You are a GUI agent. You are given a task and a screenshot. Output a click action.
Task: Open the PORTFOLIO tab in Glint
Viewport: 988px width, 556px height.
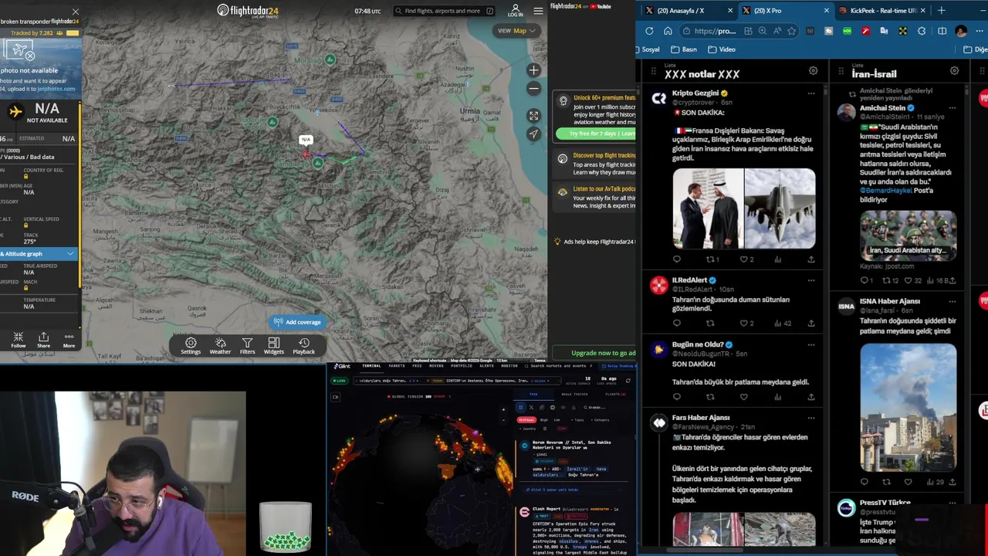[462, 366]
